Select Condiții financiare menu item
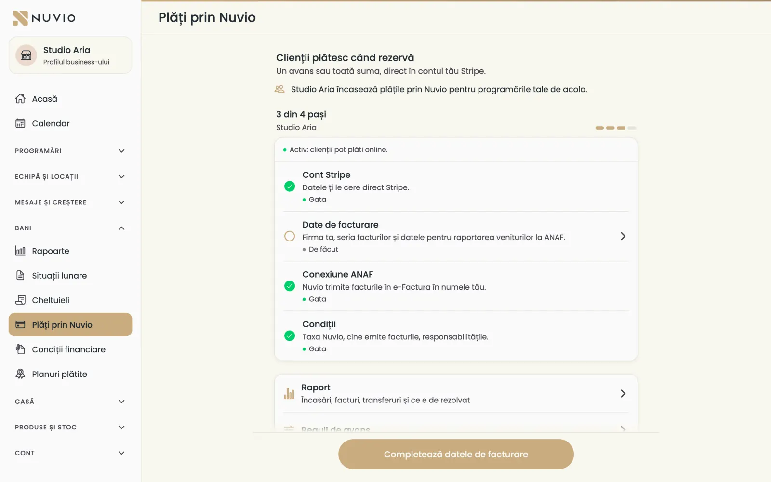Screen dimensions: 771x482 point(70,349)
